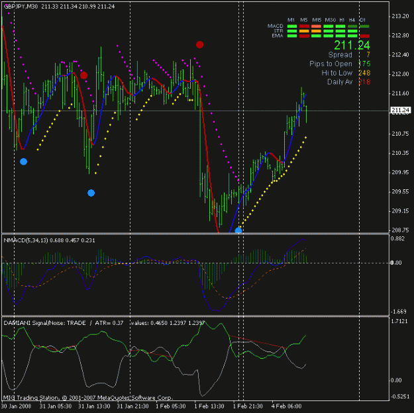Click the 209.55 price axis label
The image size is (414, 413).
tap(400, 191)
